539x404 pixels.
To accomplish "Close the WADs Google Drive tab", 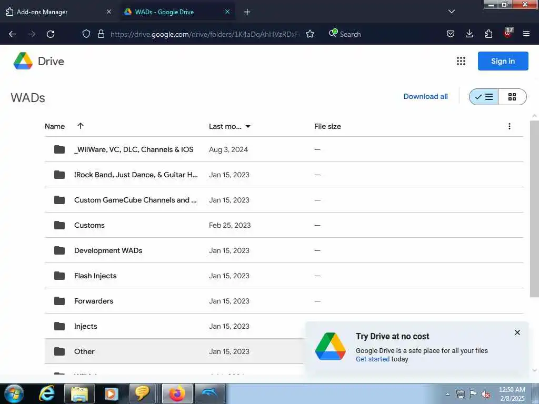I will [x=227, y=12].
